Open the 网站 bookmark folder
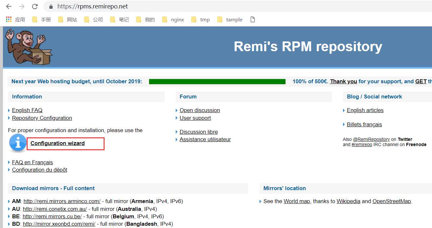This screenshot has width=432, height=228. click(x=68, y=19)
